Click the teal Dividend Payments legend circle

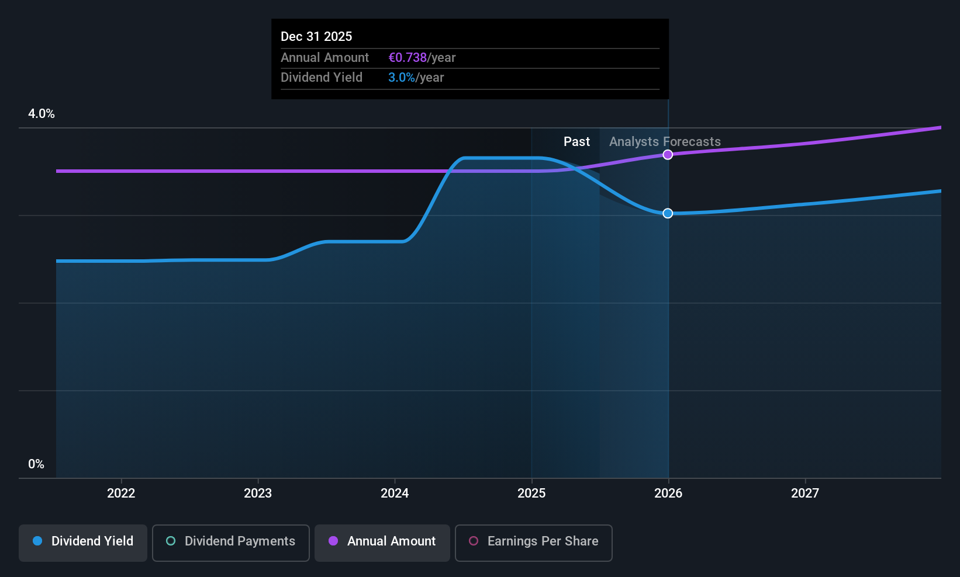click(x=171, y=541)
